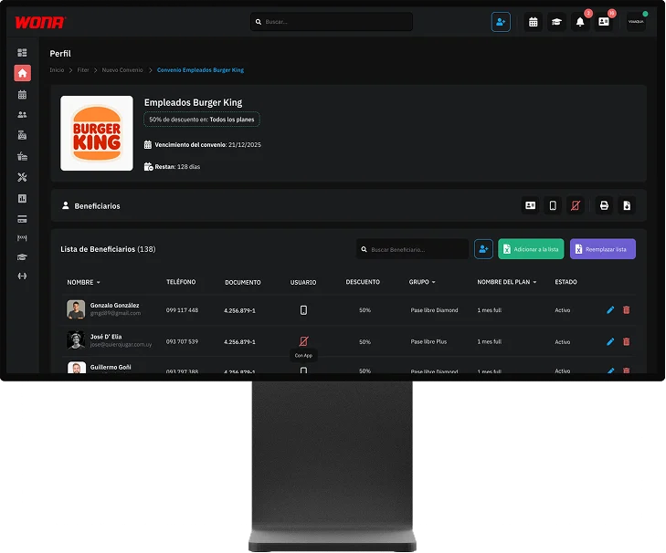Filter beneficiaries with app phone icon

pyautogui.click(x=553, y=205)
